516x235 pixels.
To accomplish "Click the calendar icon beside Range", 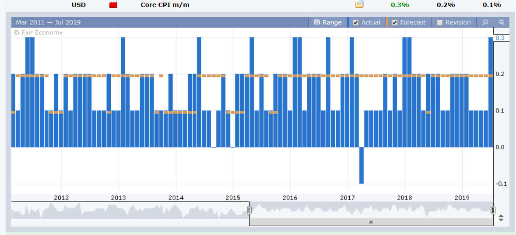I will pos(316,22).
